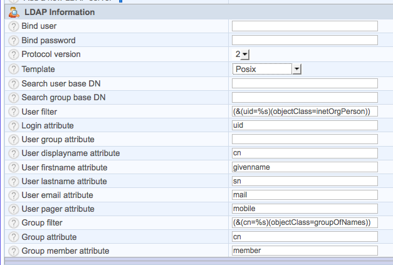Screen dimensions: 393x265
Task: Show help for Group filter
Action: point(14,222)
